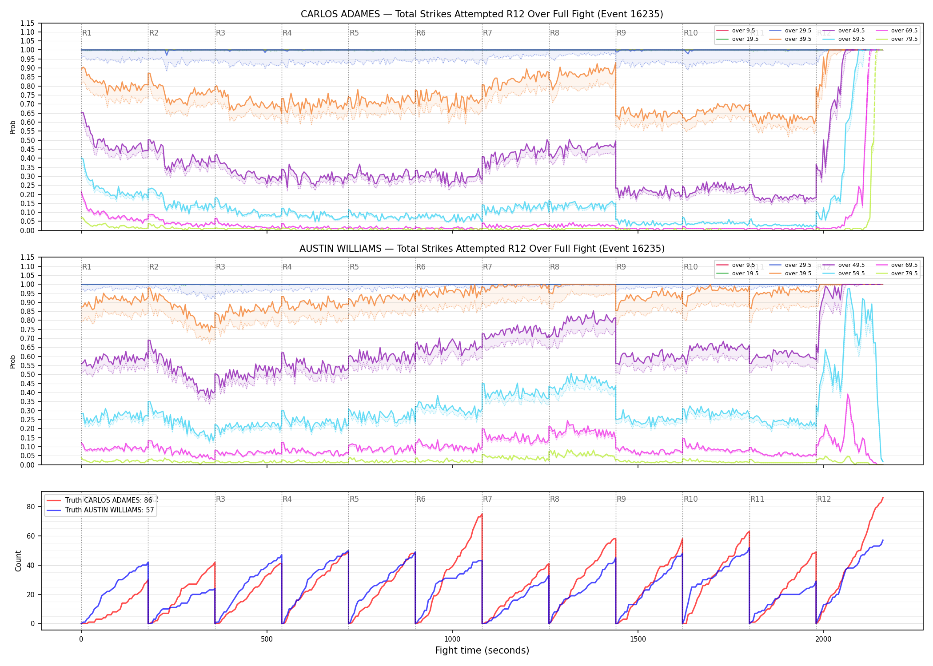Click the R9 round label in Austin Williams chart
933x666 pixels.
coord(621,267)
